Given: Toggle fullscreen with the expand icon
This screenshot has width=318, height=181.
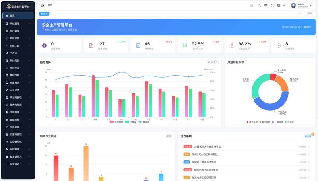Looking at the screenshot, I should [x=272, y=5].
